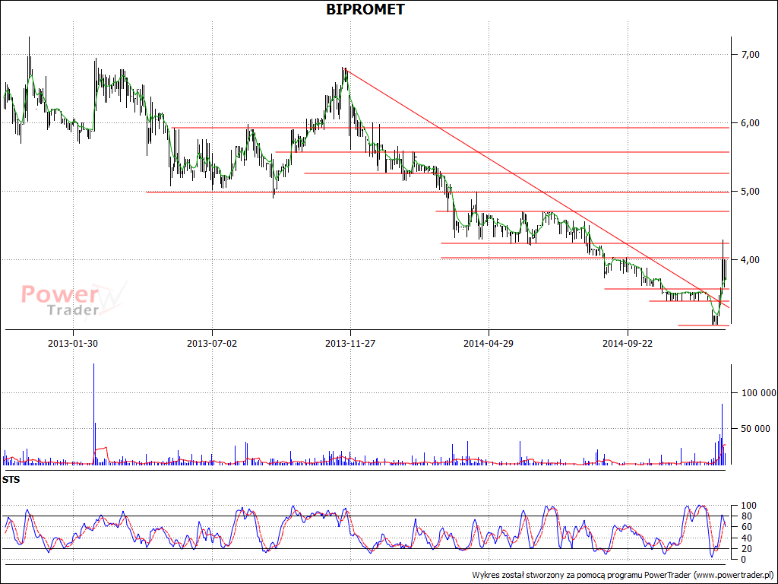Click the 2014-04-29 date label
This screenshot has width=778, height=584.
489,343
